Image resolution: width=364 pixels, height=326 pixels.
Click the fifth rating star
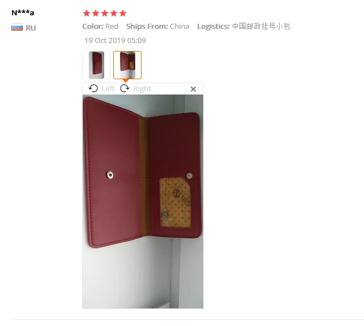[123, 13]
